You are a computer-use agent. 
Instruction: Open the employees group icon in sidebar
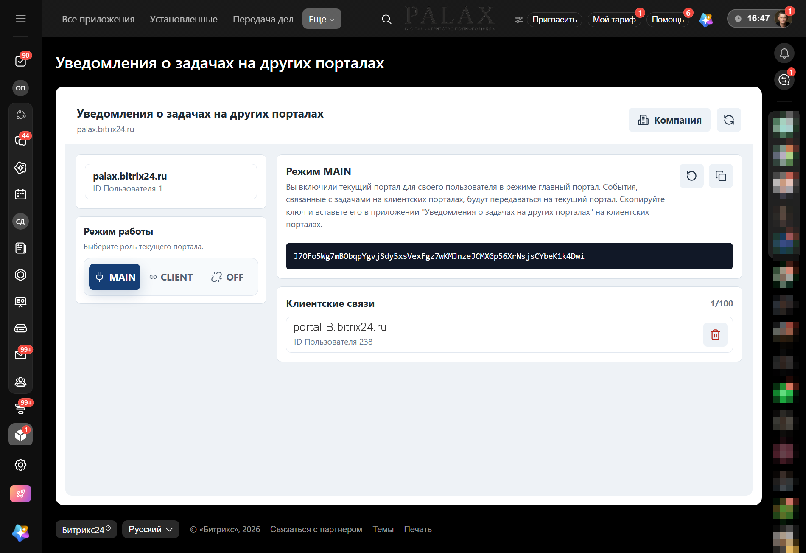tap(20, 382)
